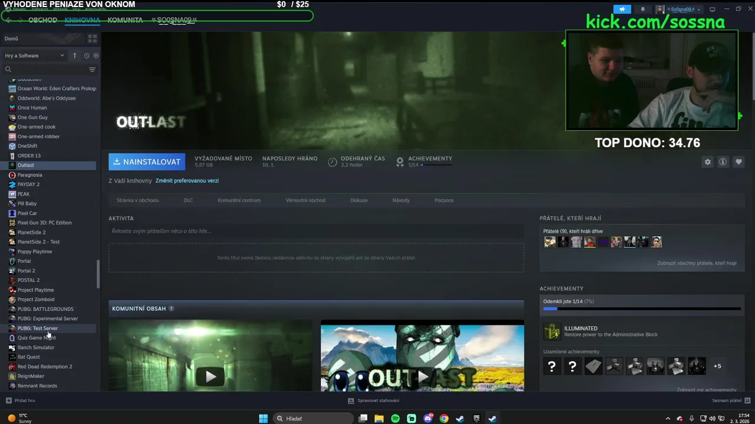
Task: Expand the system tray hidden icons chevron
Action: tap(669, 419)
